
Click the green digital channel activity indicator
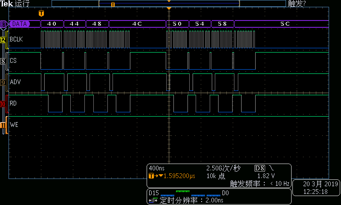pos(183,191)
